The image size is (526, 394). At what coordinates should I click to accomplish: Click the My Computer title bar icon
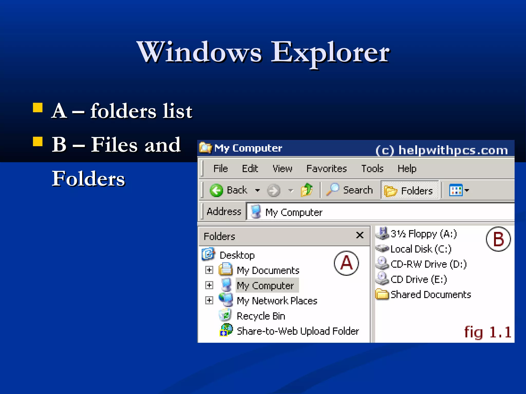(205, 148)
